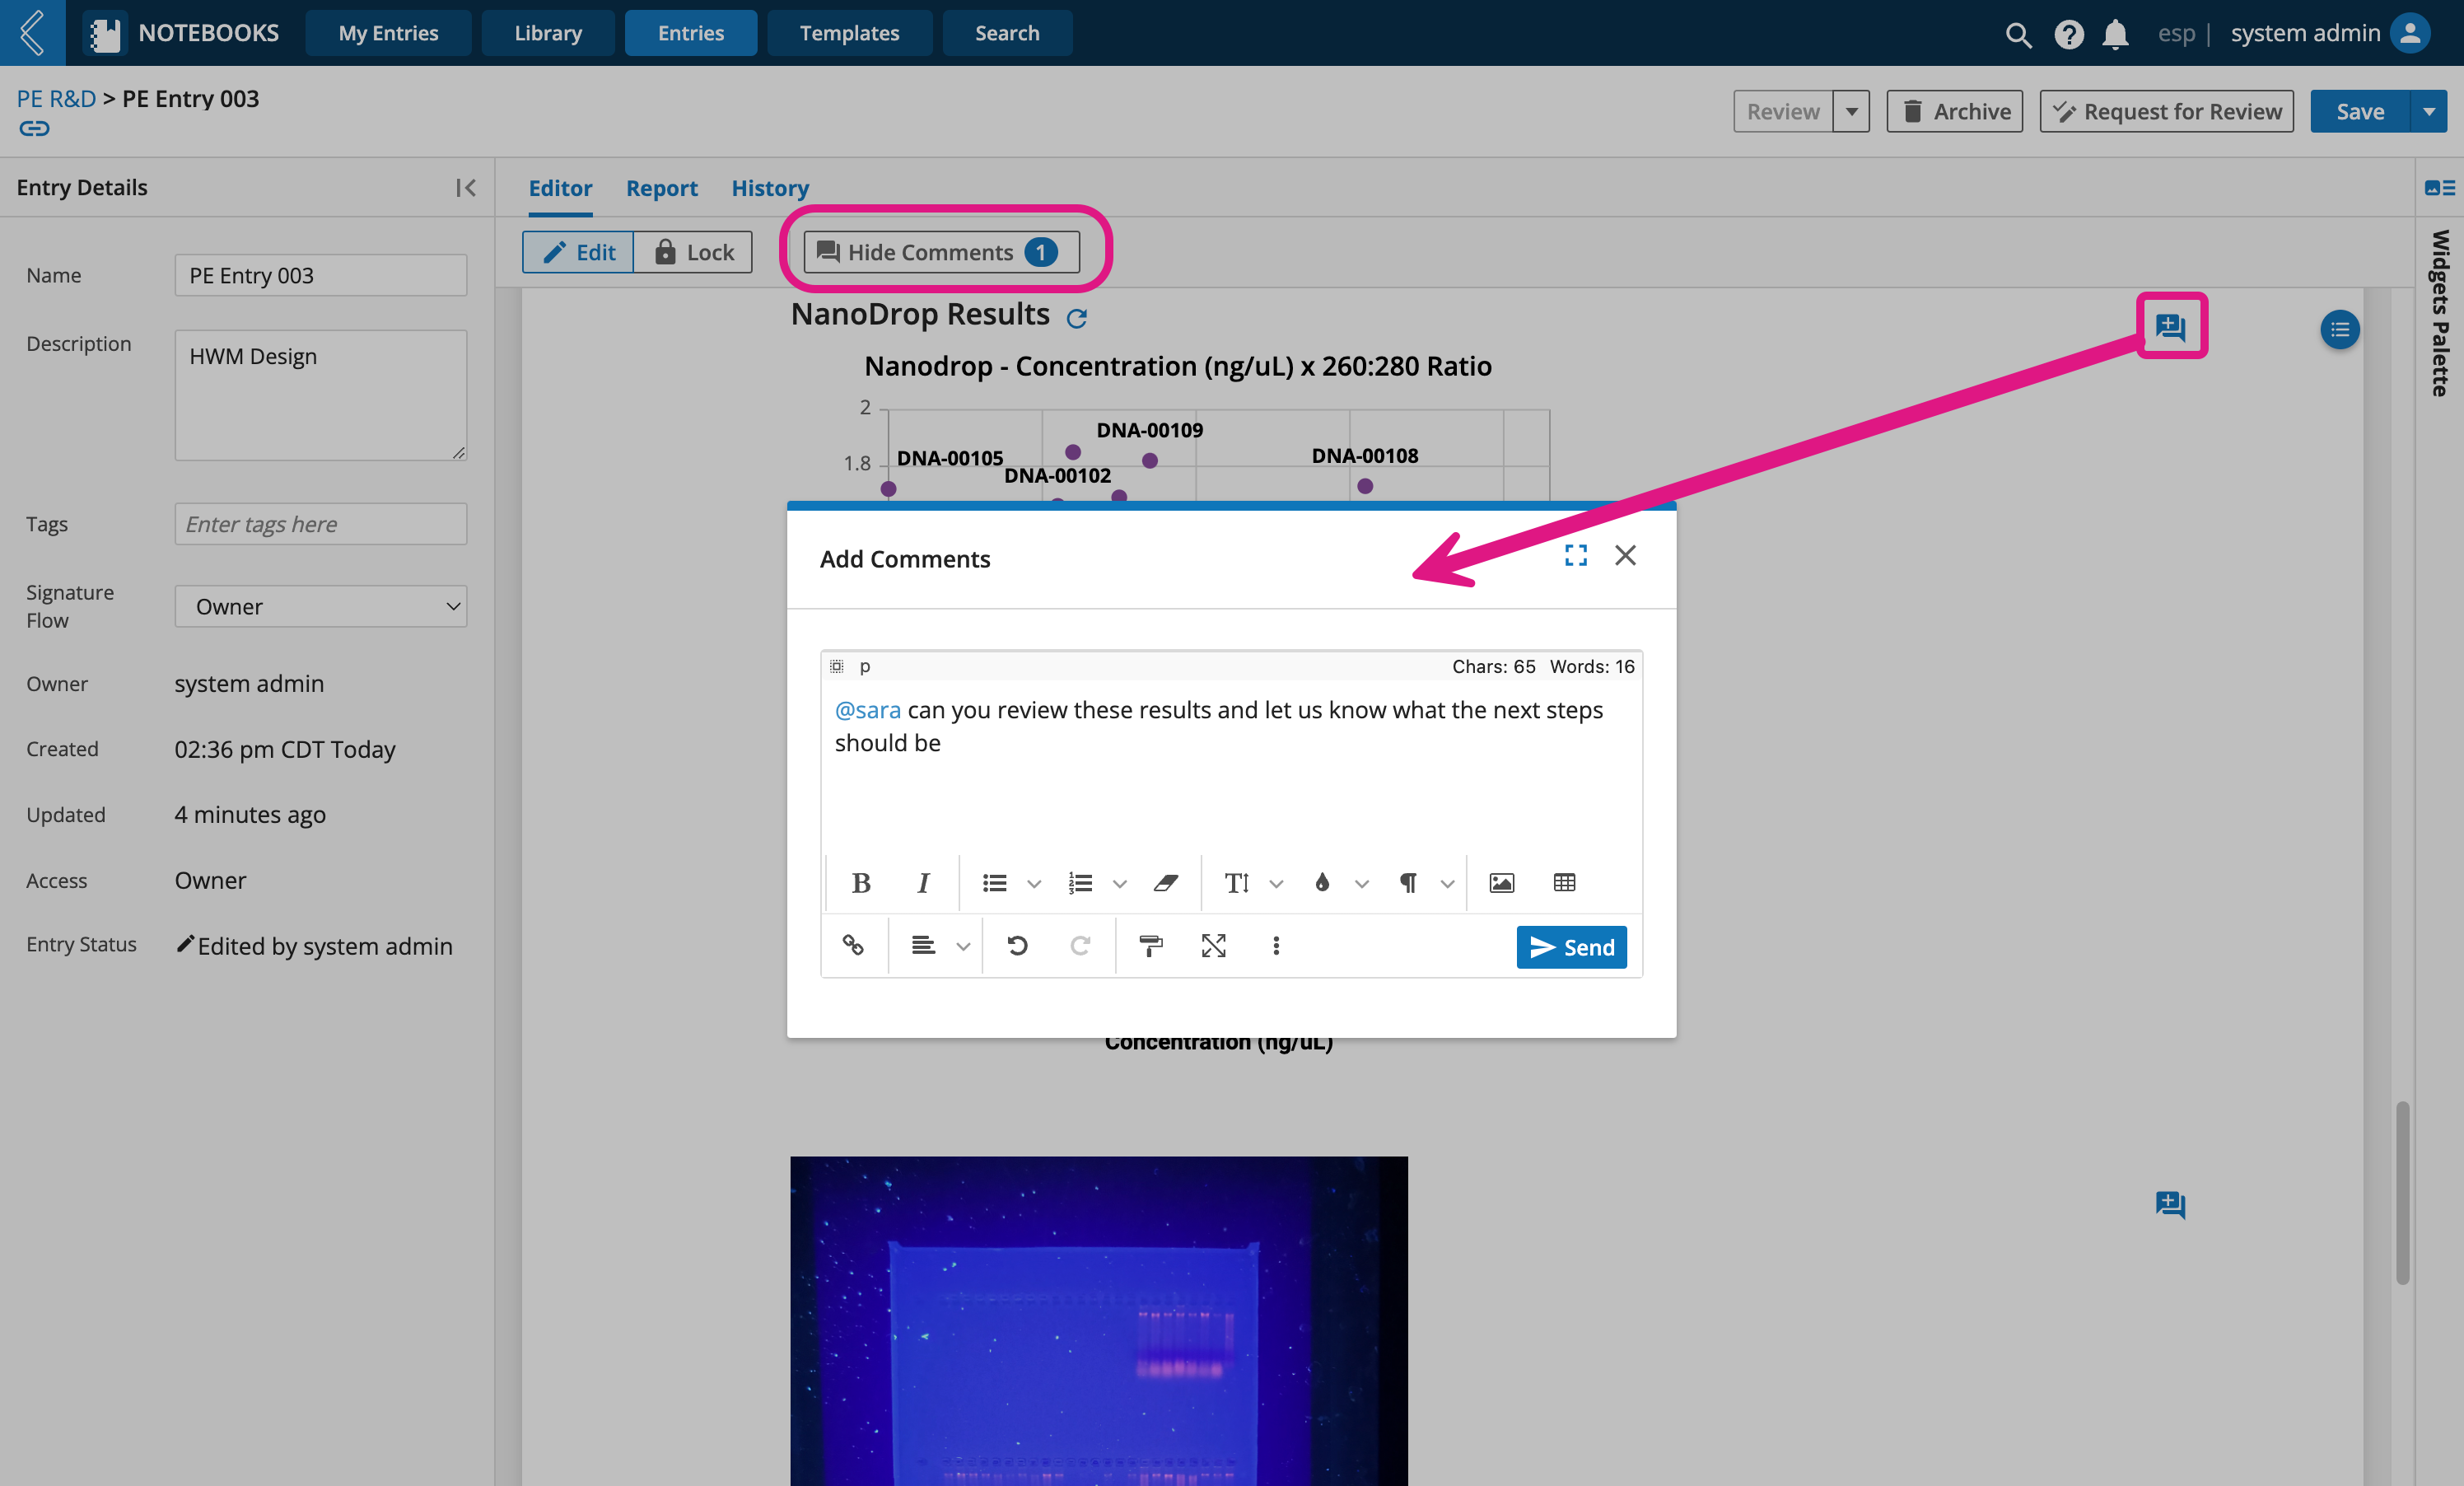
Task: Add comment to NanoDrop Results widget
Action: 2170,327
